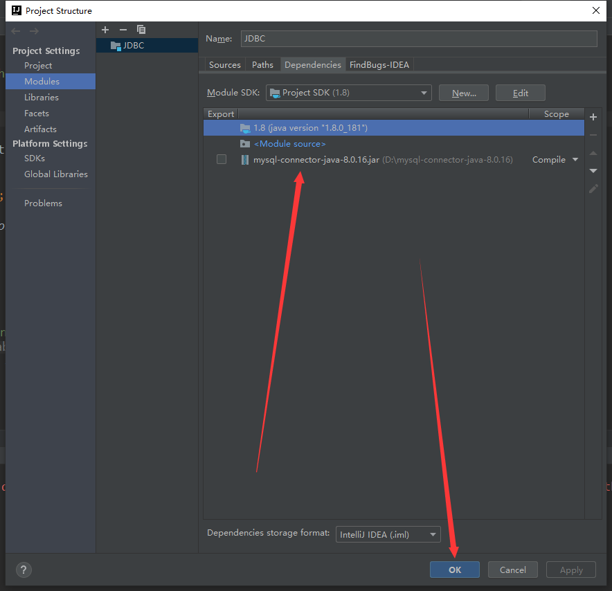
Task: Switch to the Sources tab
Action: coord(225,65)
